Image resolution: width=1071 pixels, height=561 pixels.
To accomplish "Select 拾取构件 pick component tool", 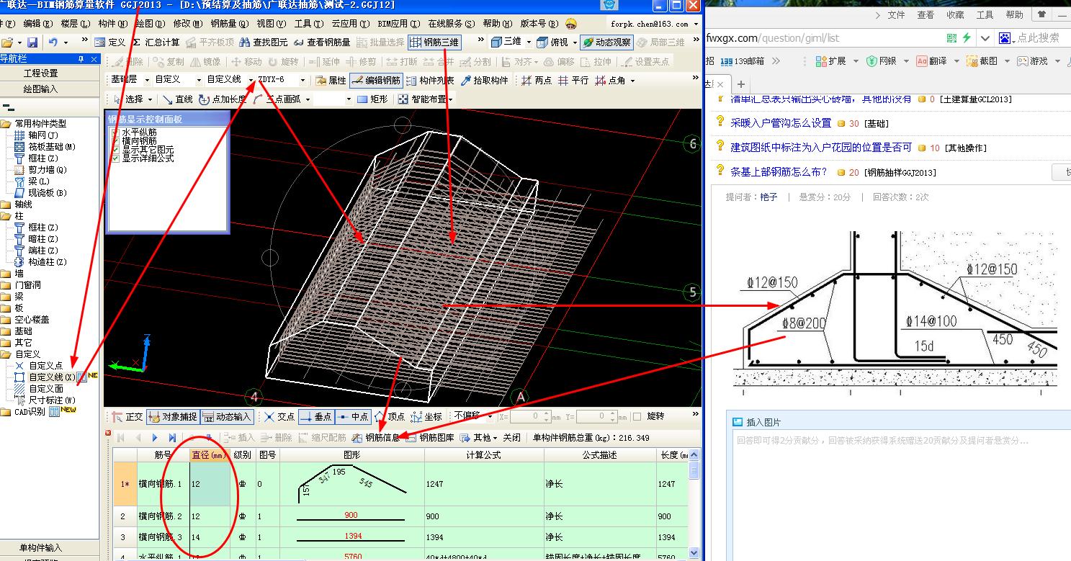I will [x=485, y=81].
